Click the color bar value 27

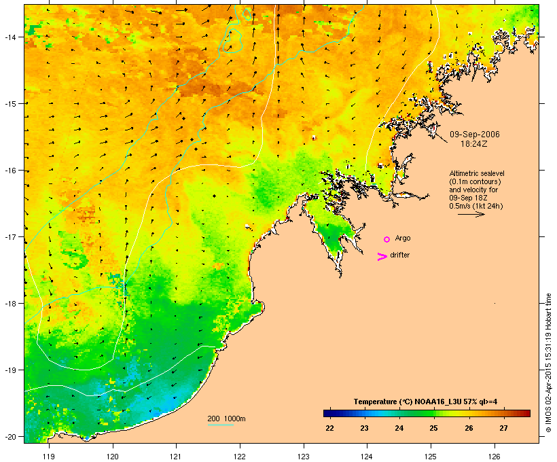[504, 428]
